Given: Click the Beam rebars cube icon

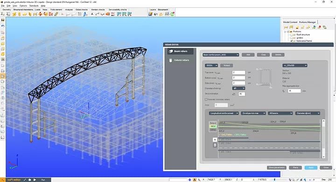Looking at the screenshot, I should tap(171, 51).
